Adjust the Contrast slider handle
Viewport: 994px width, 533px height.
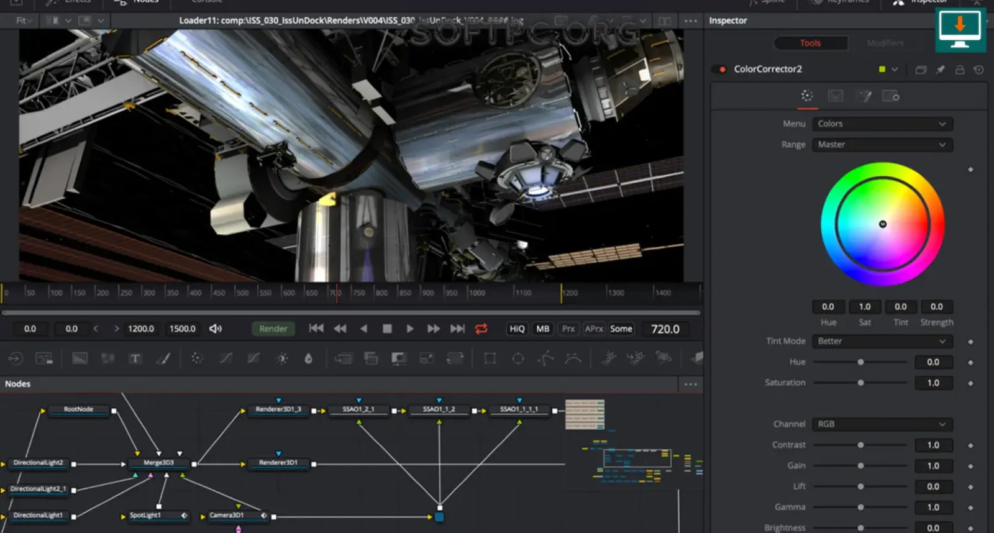860,445
